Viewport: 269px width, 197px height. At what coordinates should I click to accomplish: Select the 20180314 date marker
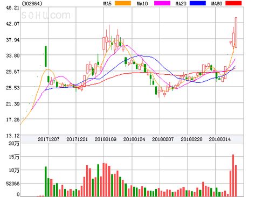pos(220,139)
